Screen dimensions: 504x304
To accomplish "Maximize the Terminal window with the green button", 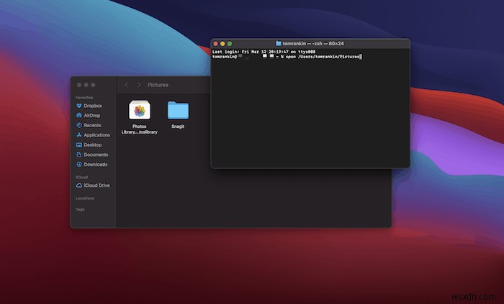I will tap(230, 44).
